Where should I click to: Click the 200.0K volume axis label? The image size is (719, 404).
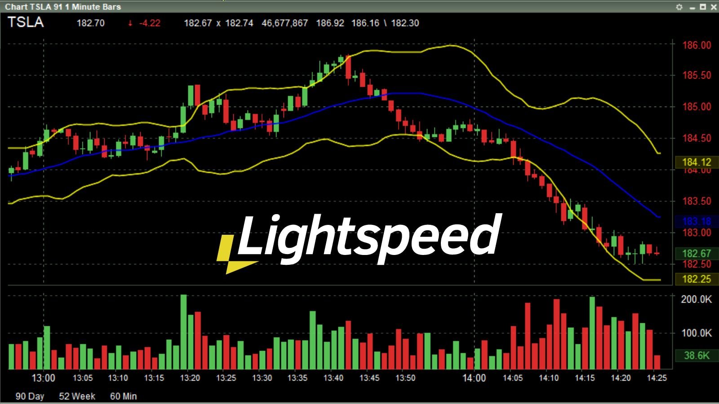coord(696,299)
